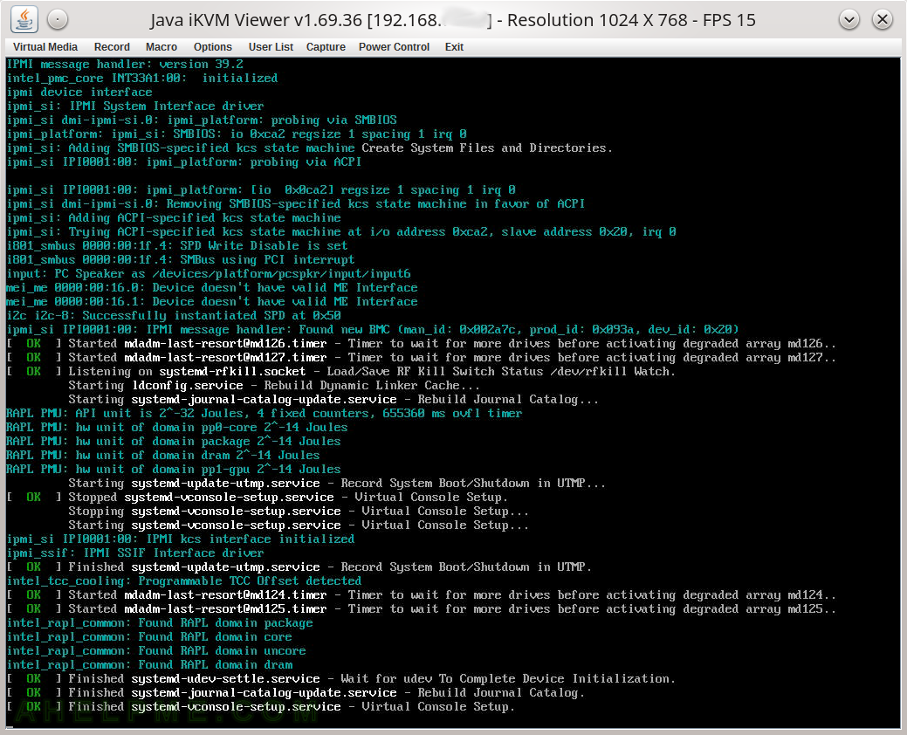
Task: Open the Power Control menu
Action: point(394,47)
